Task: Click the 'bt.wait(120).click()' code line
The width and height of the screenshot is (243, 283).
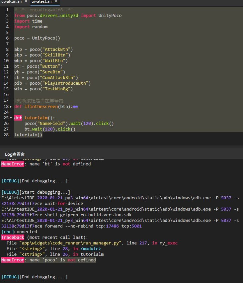Action: click(50, 129)
